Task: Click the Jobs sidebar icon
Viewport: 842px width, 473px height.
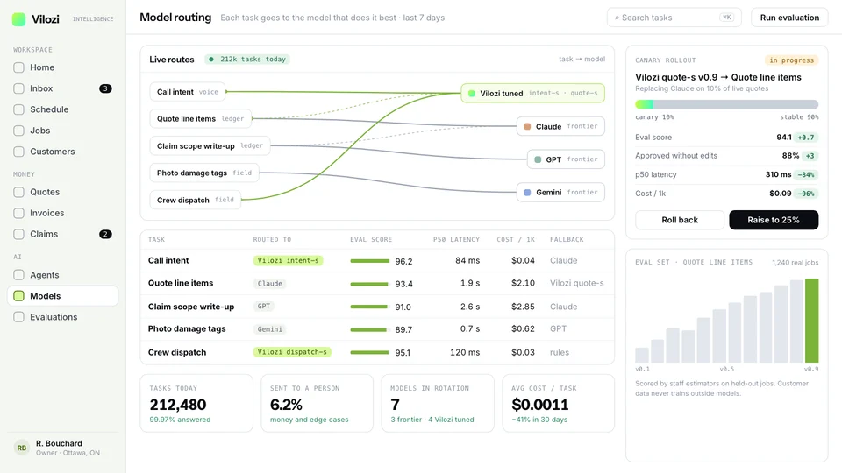Action: [x=18, y=131]
